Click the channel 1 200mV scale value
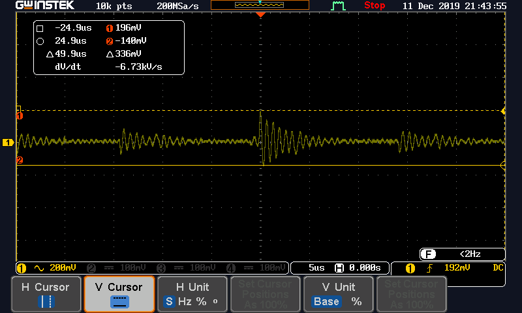This screenshot has height=313, width=522. click(x=63, y=268)
